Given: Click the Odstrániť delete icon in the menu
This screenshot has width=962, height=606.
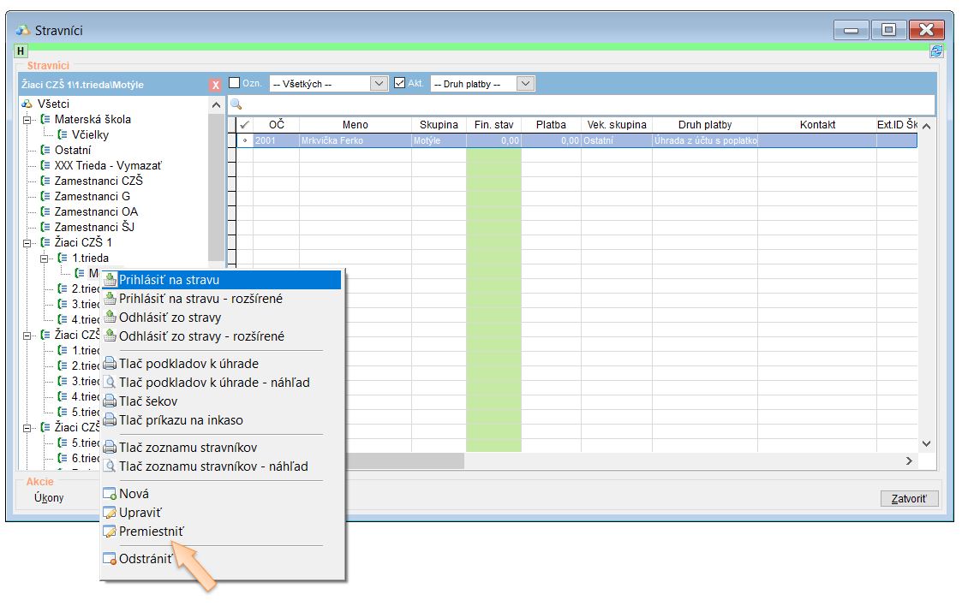Looking at the screenshot, I should pos(110,560).
